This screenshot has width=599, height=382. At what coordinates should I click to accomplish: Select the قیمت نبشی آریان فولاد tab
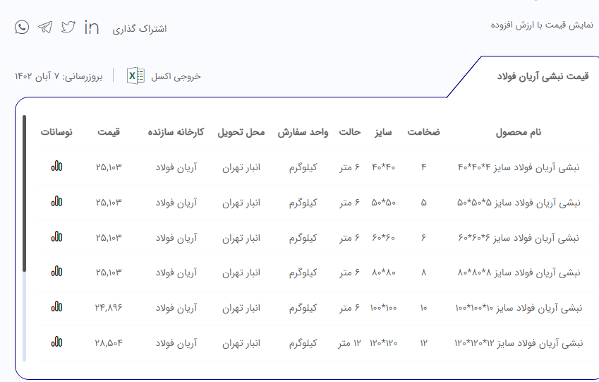(543, 76)
